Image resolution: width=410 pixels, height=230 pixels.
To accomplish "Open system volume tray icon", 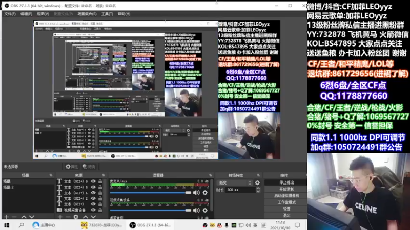I will [248, 225].
